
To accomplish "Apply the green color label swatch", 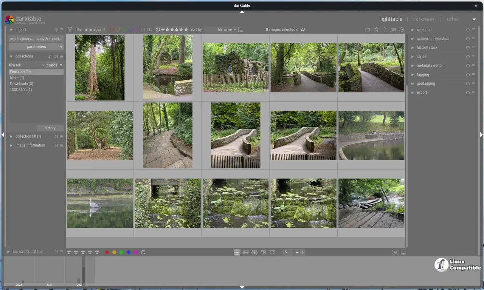I will [x=121, y=252].
